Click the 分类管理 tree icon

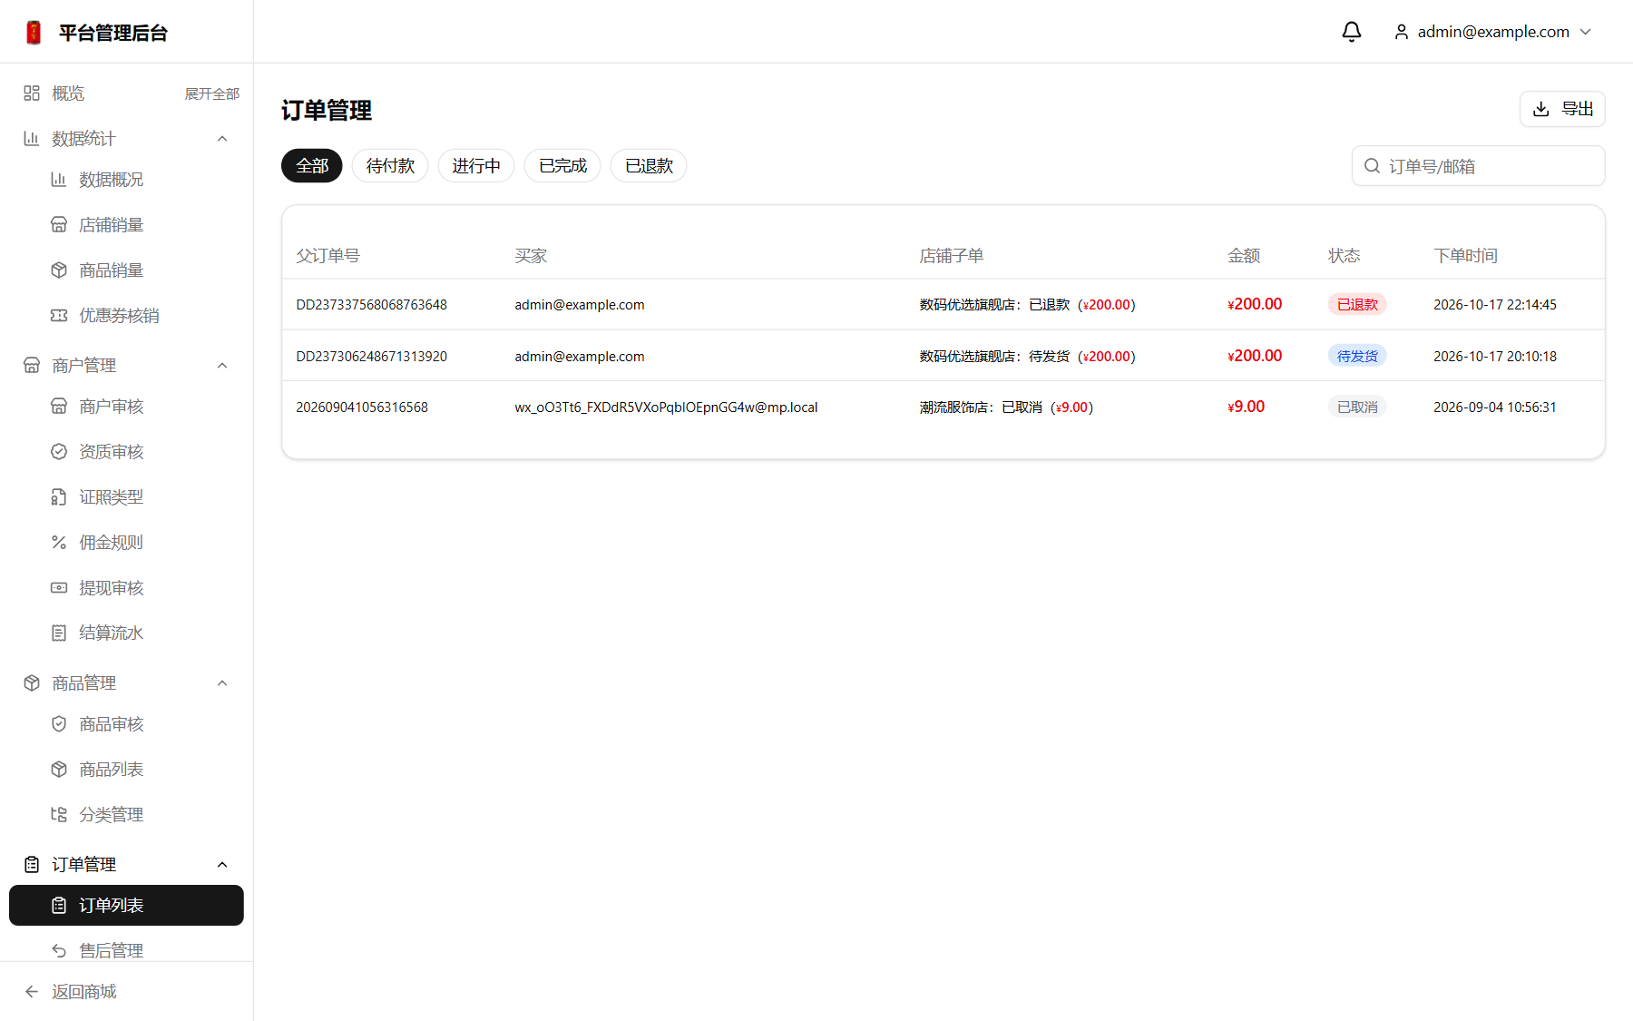(x=59, y=815)
